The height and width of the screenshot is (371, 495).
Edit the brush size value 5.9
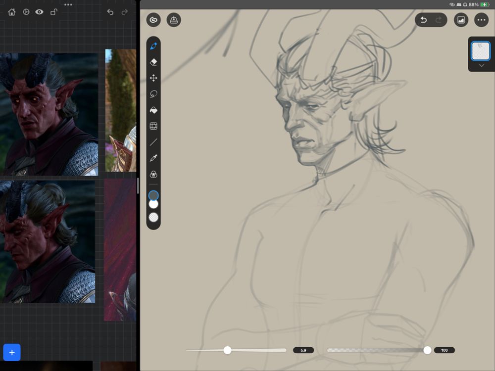pos(303,350)
